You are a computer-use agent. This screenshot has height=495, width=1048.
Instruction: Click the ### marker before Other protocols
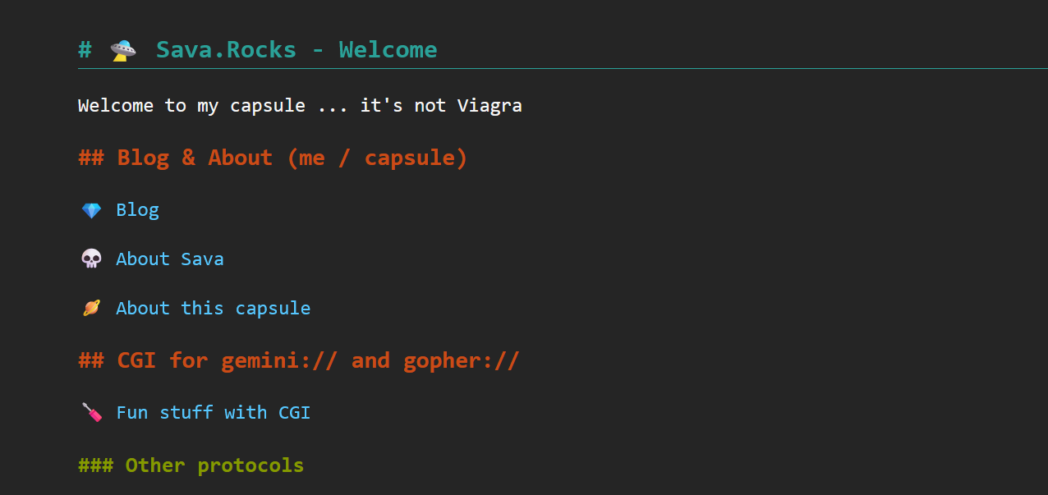tap(95, 465)
